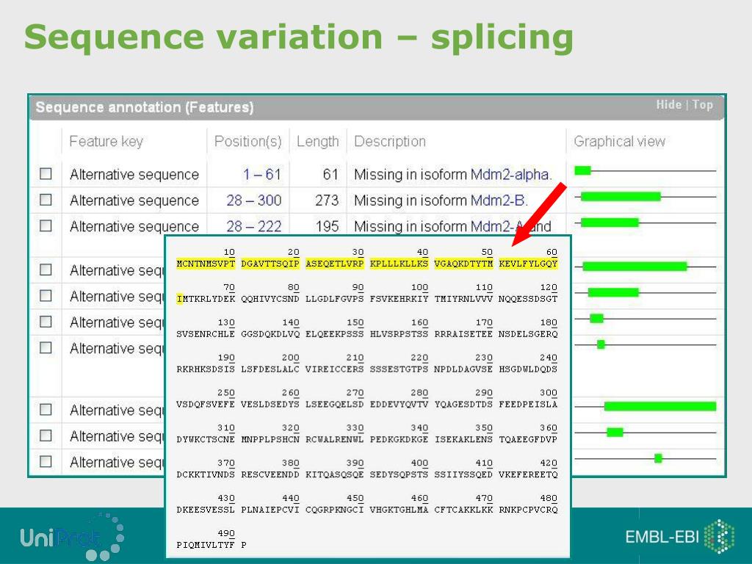The image size is (752, 564).
Task: Open the Mdm2-B isoform link
Action: (x=499, y=200)
